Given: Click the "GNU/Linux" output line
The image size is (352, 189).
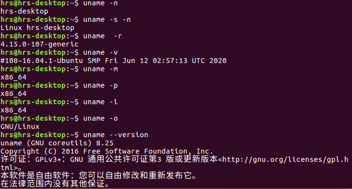Looking at the screenshot, I should (x=20, y=126).
